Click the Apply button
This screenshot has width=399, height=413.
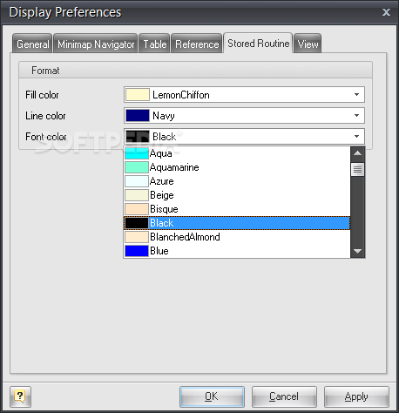click(x=356, y=396)
